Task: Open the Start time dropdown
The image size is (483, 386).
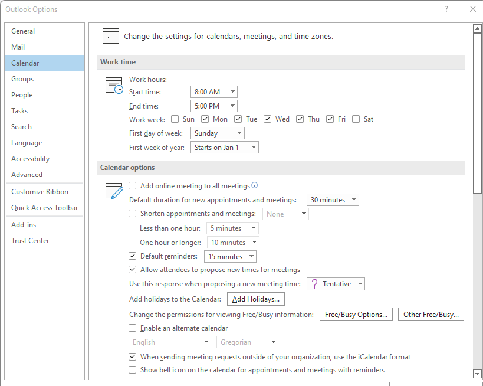Action: (214, 92)
